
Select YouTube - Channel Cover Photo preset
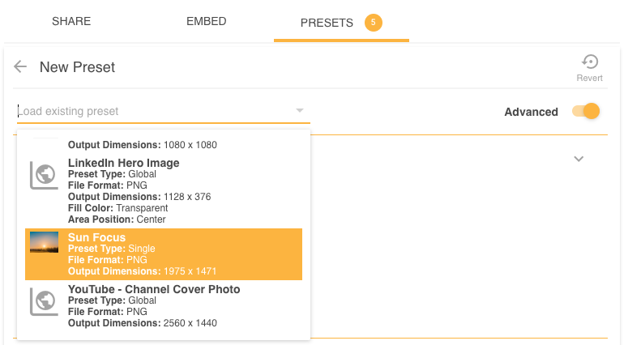[x=162, y=306]
